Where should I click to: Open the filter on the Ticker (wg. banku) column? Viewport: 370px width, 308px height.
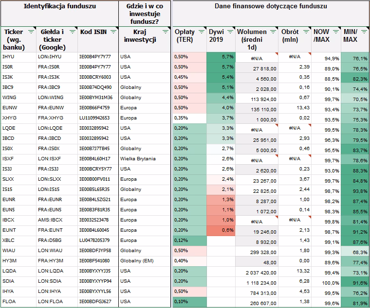31,32
